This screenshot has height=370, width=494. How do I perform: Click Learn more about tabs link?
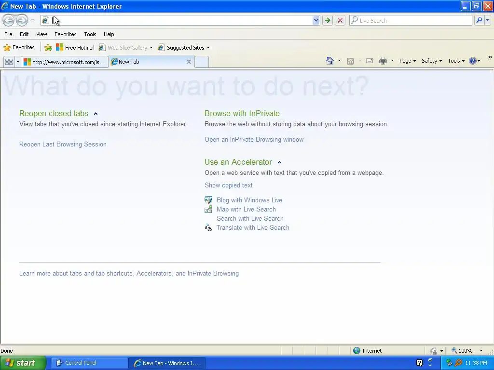(x=129, y=274)
